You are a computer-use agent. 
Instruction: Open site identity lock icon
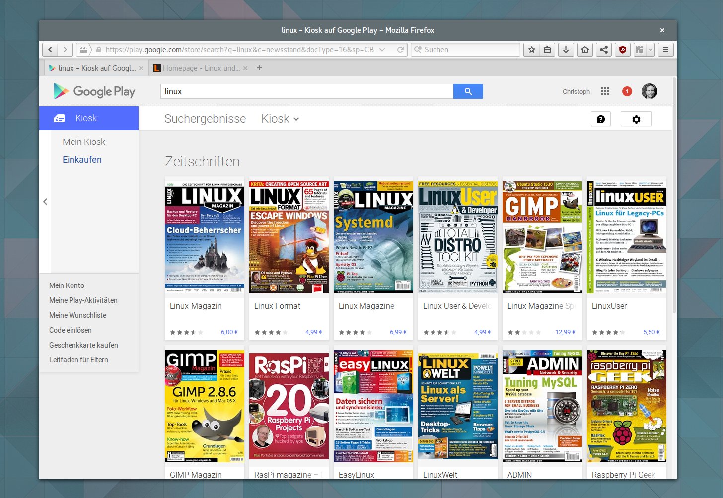(99, 50)
